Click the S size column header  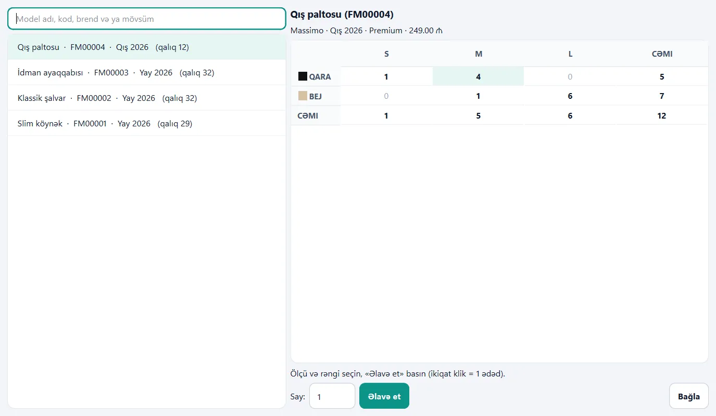point(386,54)
